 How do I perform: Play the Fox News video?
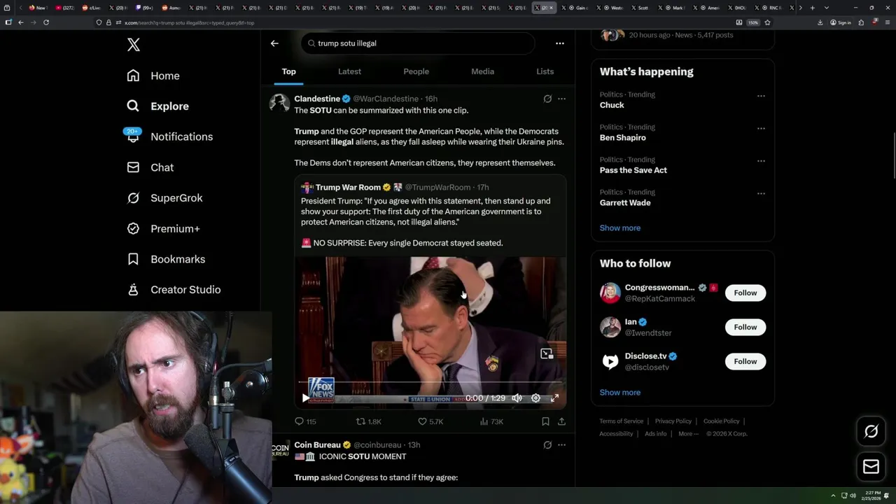pyautogui.click(x=305, y=398)
